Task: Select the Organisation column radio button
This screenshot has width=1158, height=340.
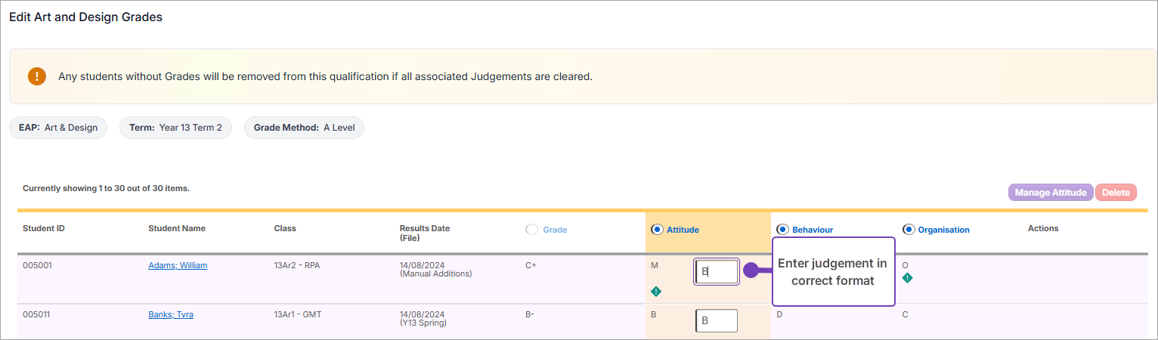Action: pos(909,230)
